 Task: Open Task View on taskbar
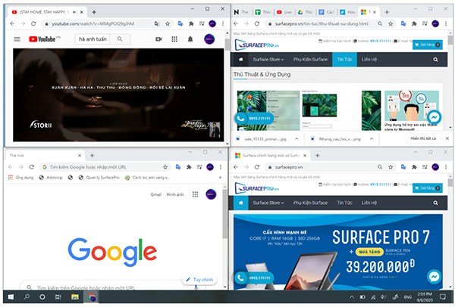58,297
